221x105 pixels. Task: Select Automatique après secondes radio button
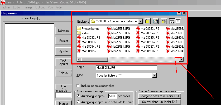[x=78, y=96]
